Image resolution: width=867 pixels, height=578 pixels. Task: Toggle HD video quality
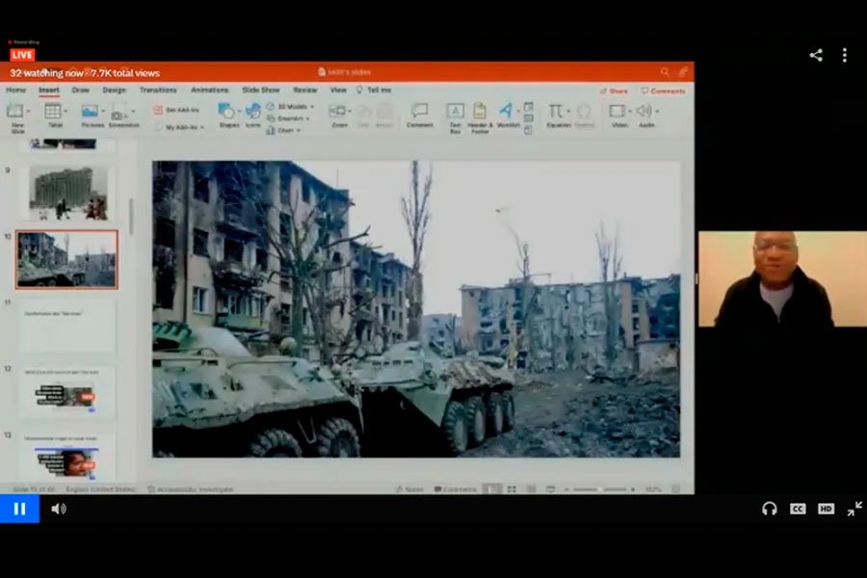point(826,509)
